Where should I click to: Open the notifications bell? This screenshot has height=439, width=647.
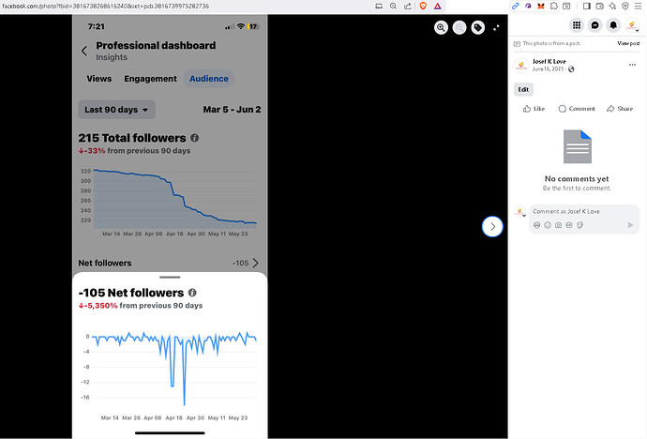613,25
